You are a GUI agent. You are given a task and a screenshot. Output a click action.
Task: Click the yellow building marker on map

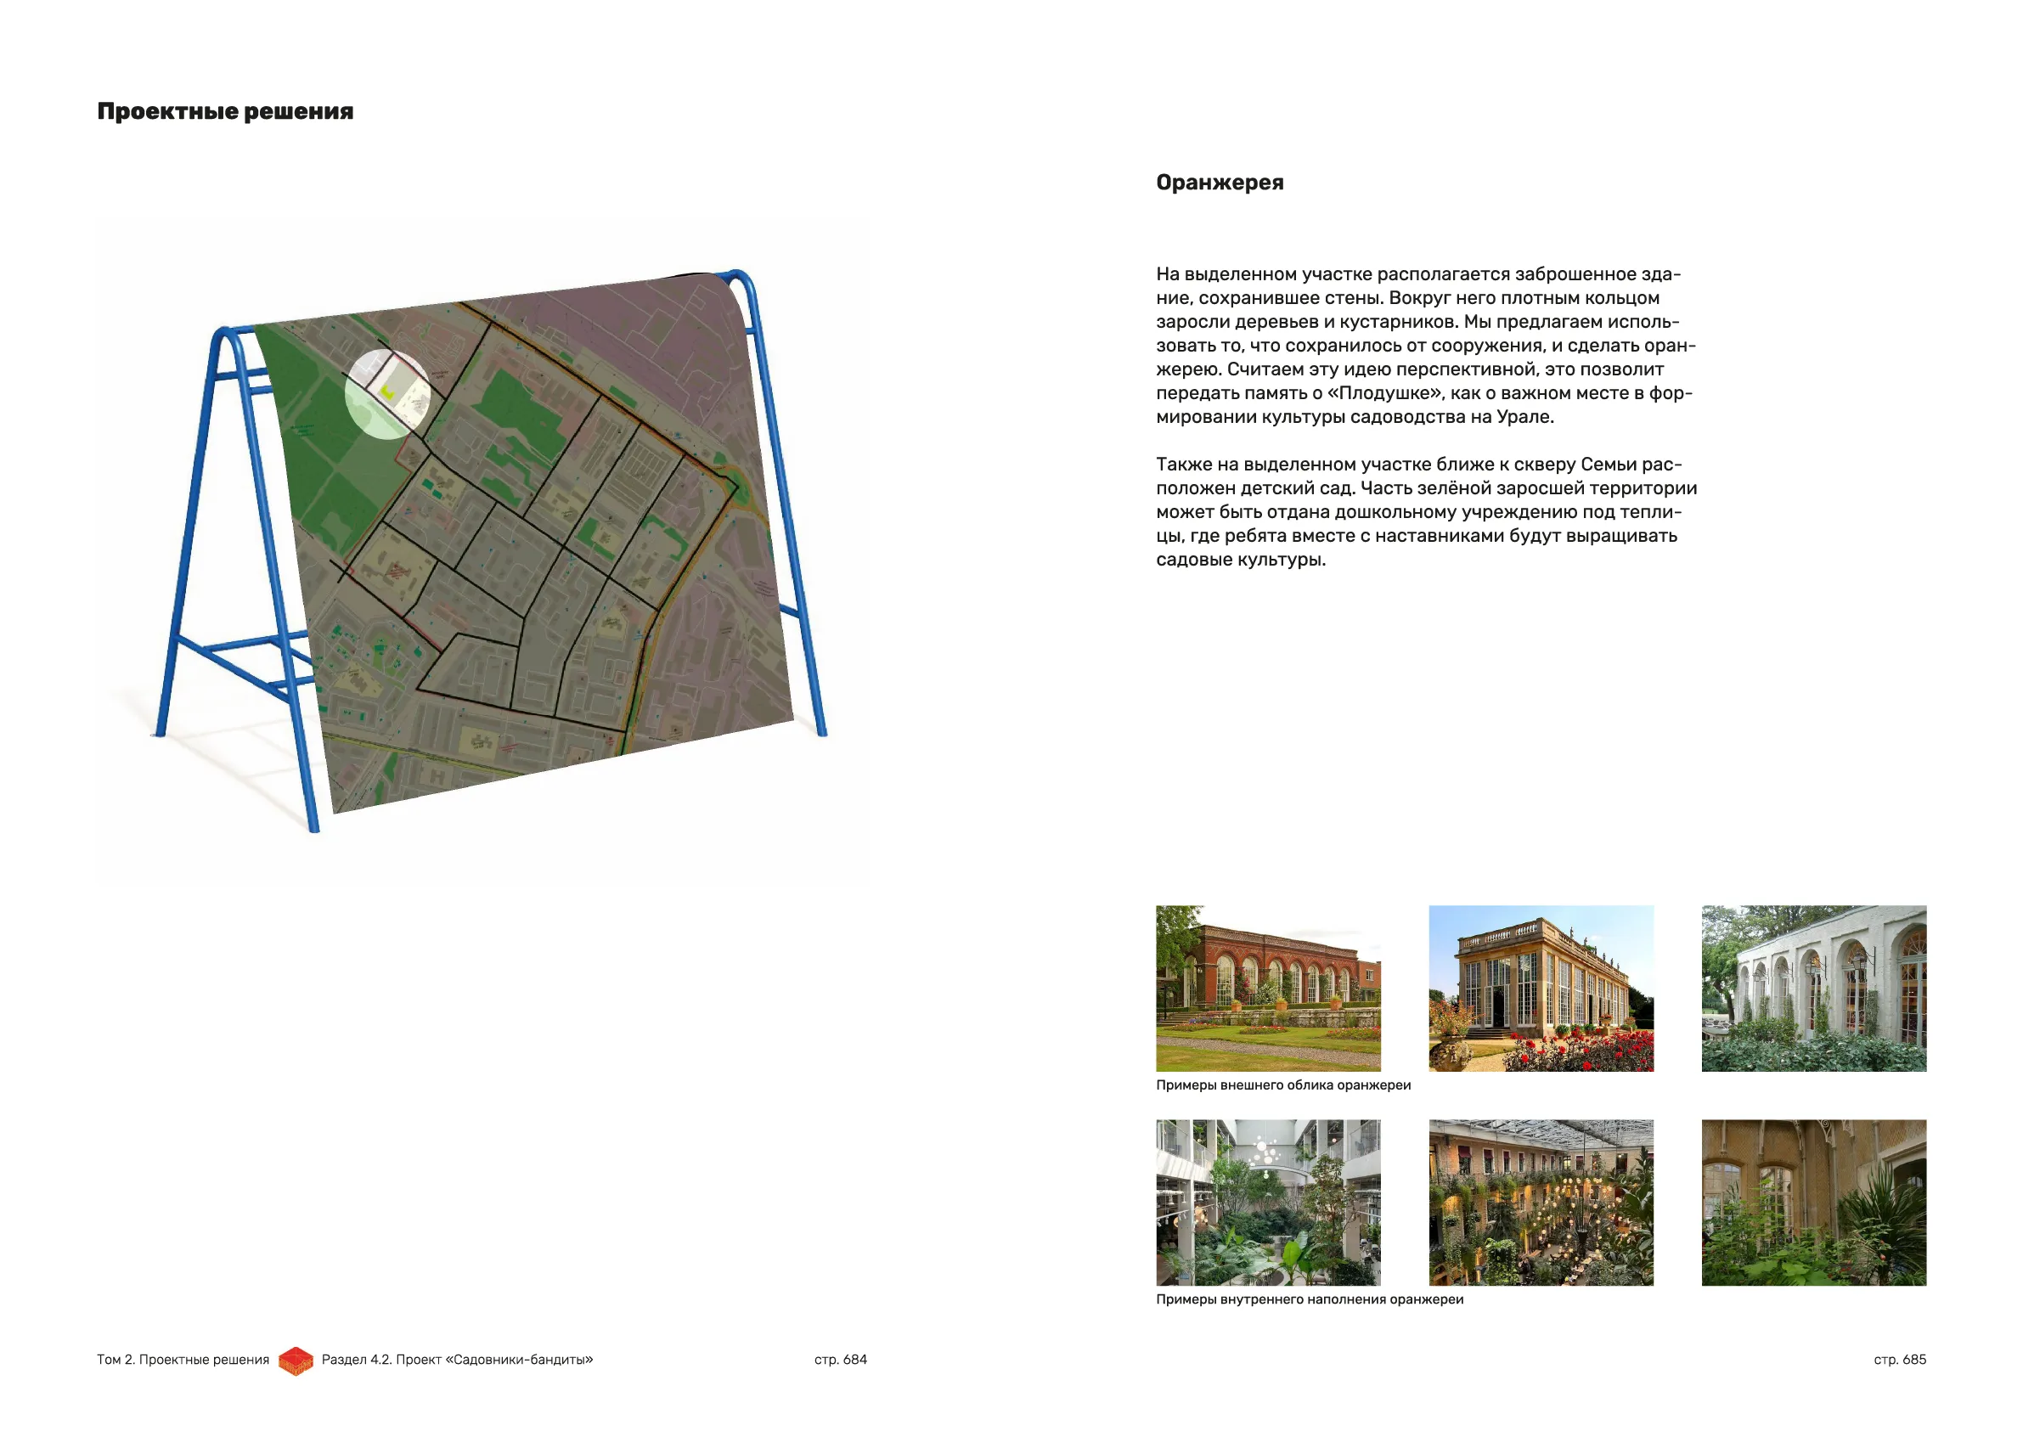point(387,392)
